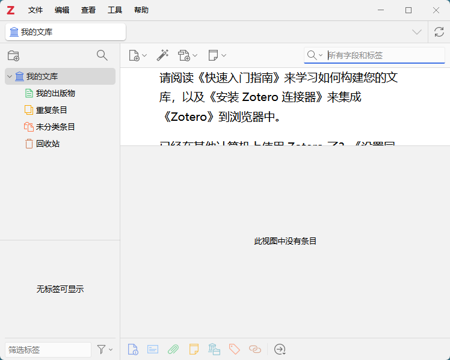Image resolution: width=450 pixels, height=360 pixels.
Task: Open the 帮助 menu
Action: [141, 10]
